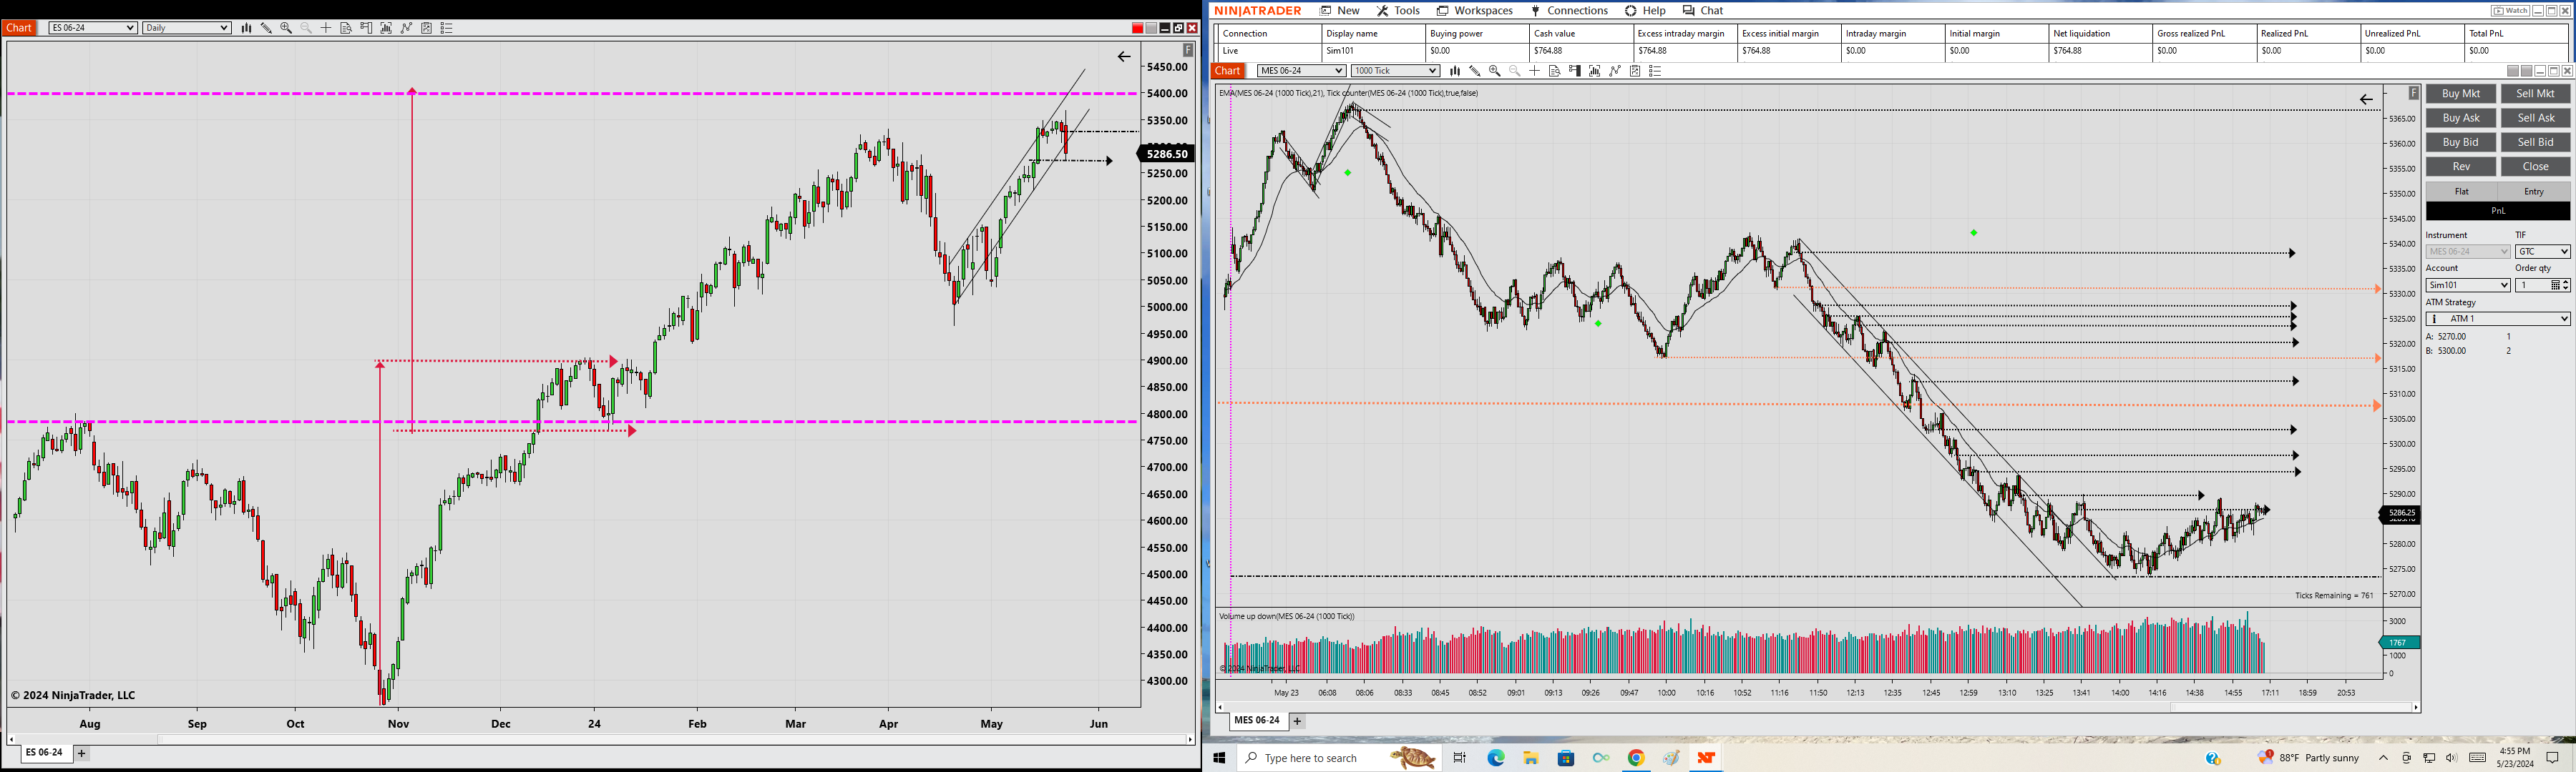Open strategy performance icon in MES chart toolbar
This screenshot has width=2576, height=772.
tap(1636, 71)
